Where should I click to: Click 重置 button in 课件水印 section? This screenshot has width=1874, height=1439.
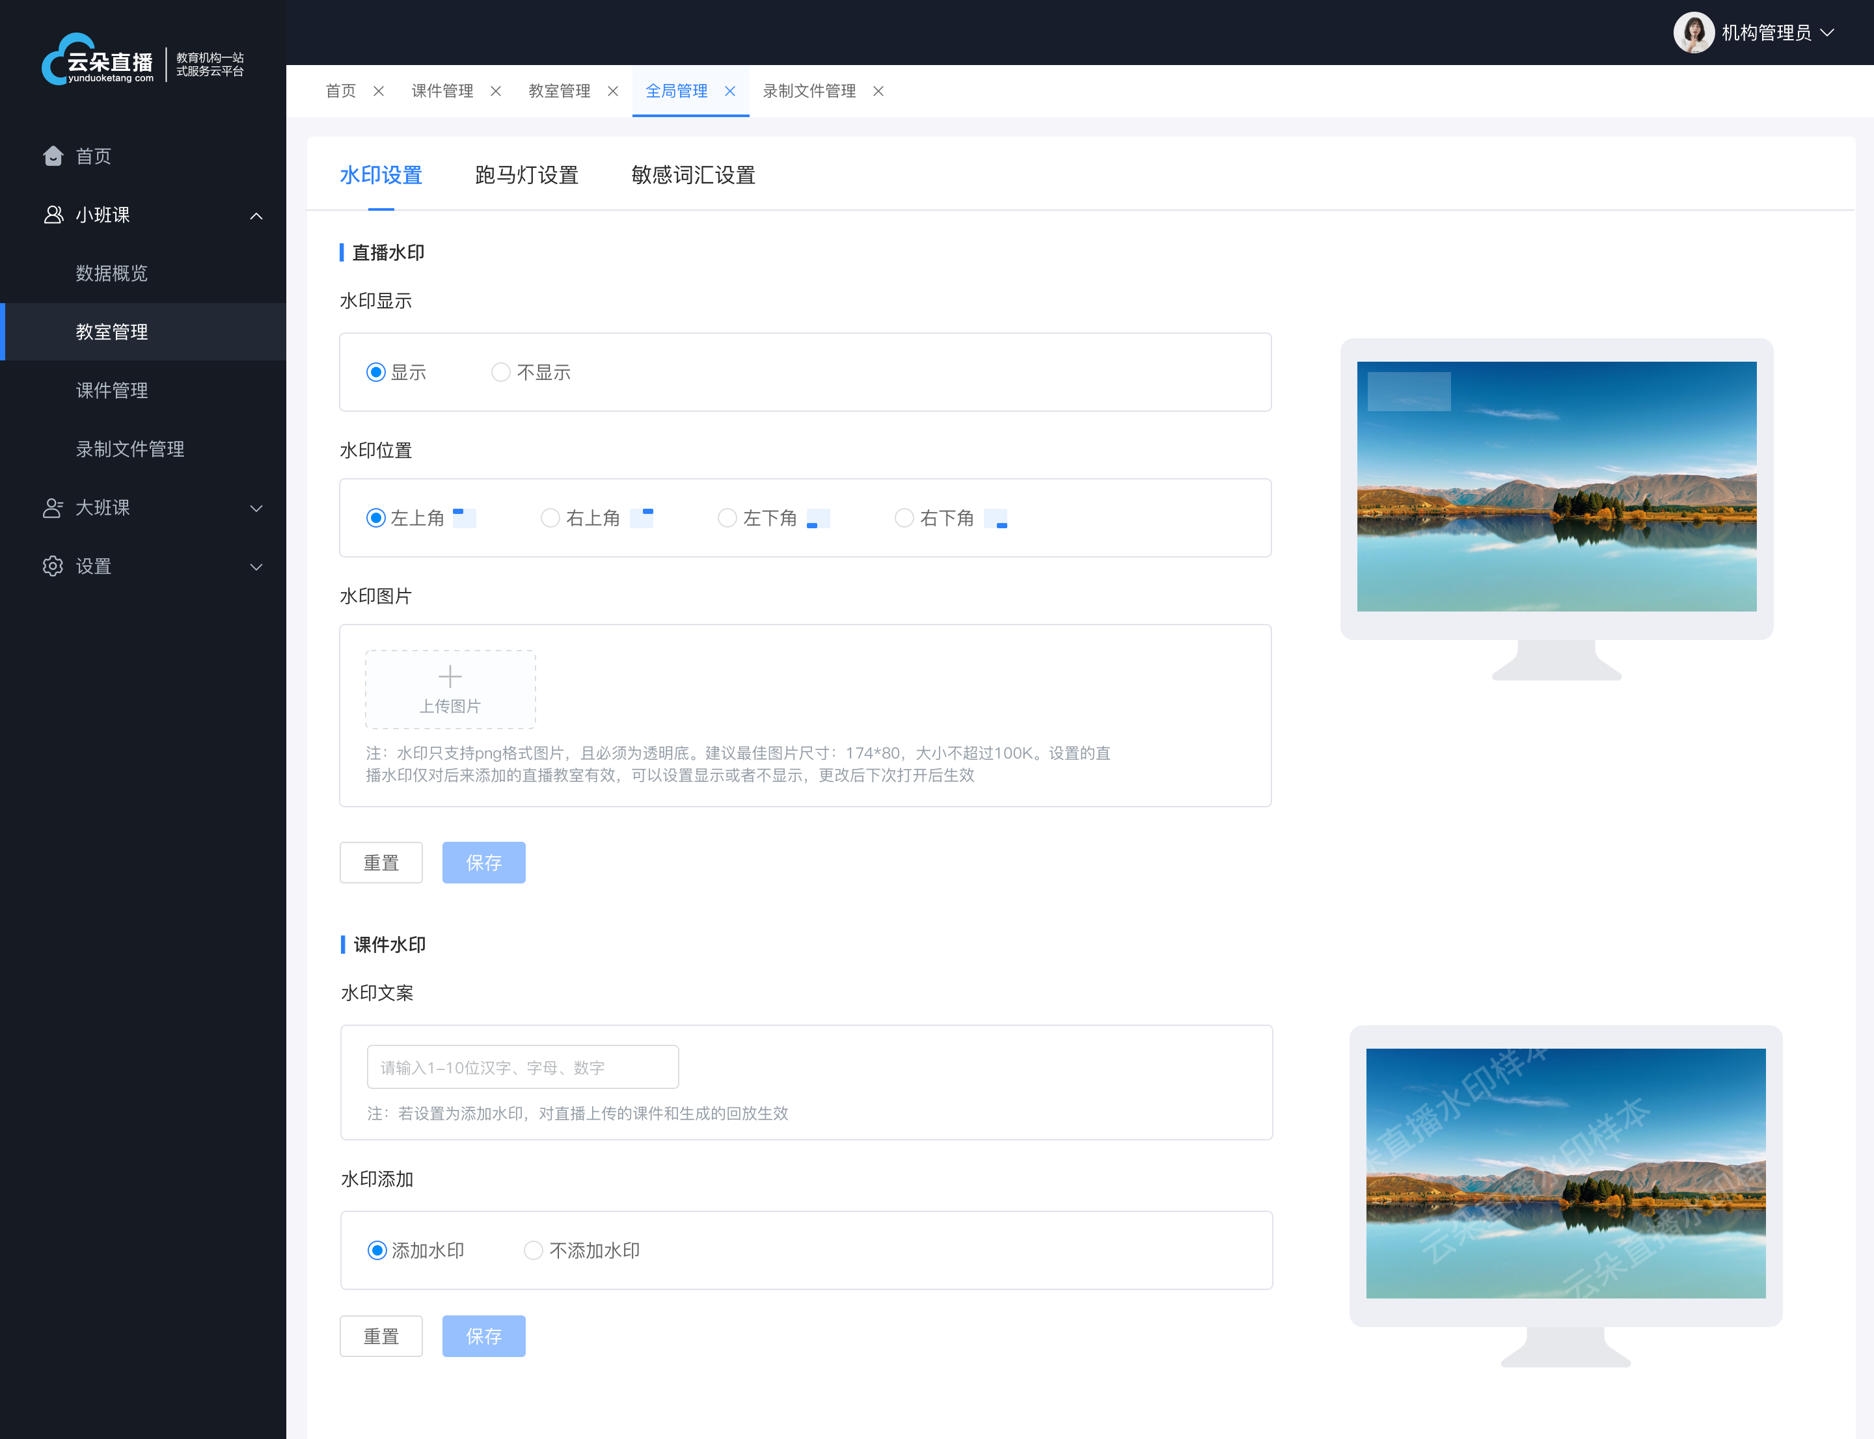click(383, 1336)
